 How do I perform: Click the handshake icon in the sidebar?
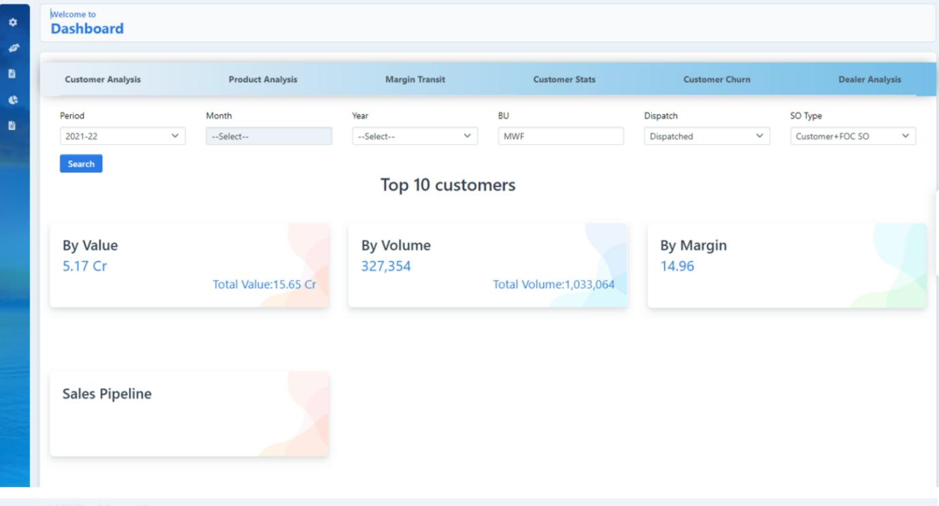pyautogui.click(x=12, y=48)
